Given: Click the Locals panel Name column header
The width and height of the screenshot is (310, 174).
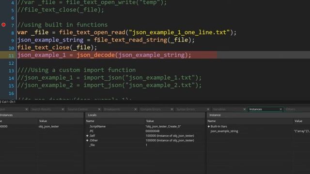Looking at the screenshot, I should pyautogui.click(x=90, y=121).
